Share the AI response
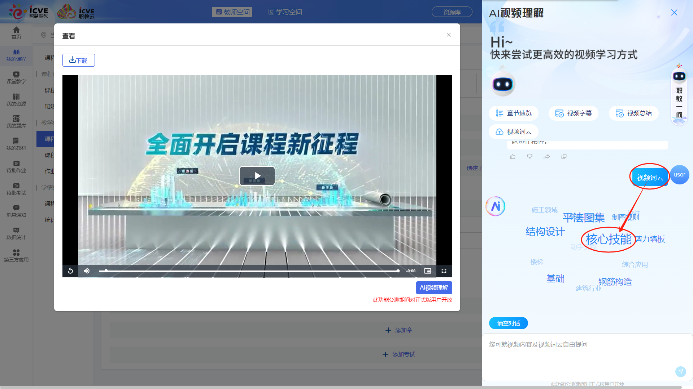The width and height of the screenshot is (693, 389). pyautogui.click(x=546, y=156)
